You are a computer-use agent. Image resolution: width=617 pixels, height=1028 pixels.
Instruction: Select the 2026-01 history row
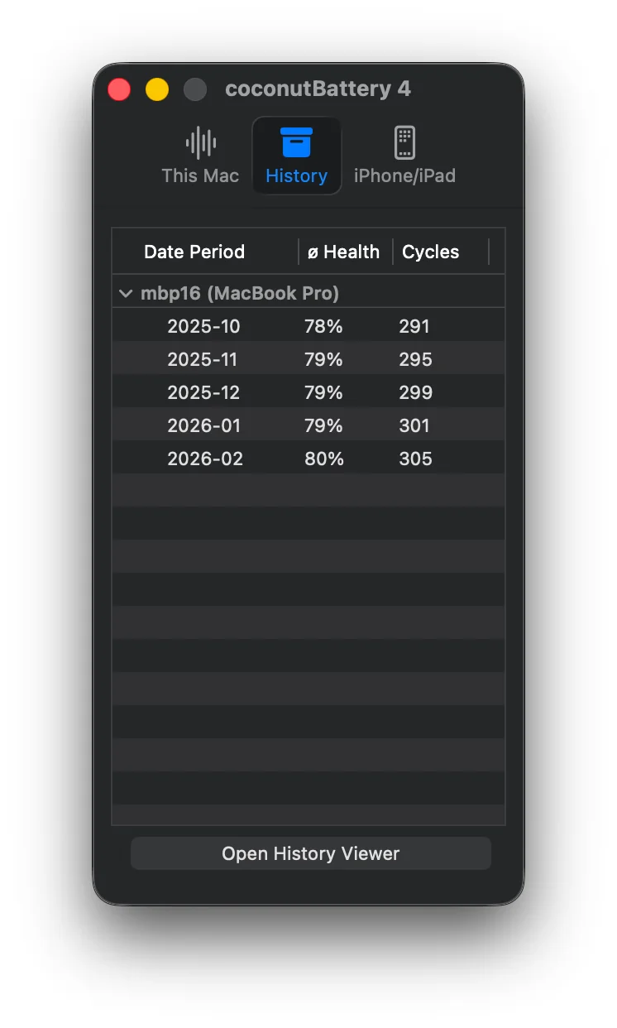[x=203, y=425]
